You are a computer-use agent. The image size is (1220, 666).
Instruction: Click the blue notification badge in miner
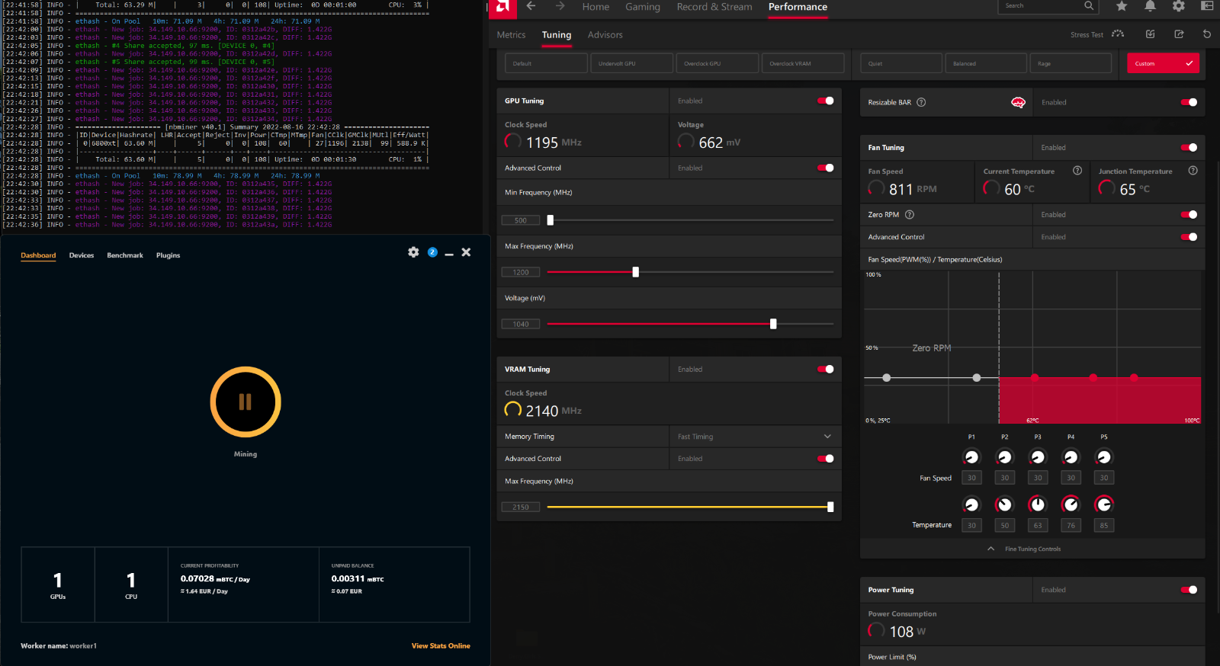(432, 252)
